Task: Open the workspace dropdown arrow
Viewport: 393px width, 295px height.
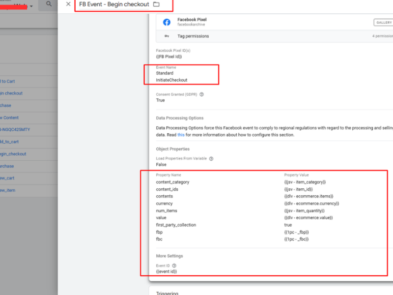Action: [31, 6]
